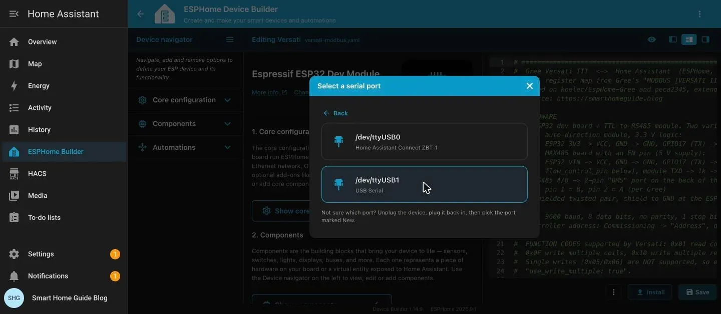This screenshot has width=721, height=314.
Task: Click the Notifications count badge
Action: pos(115,276)
